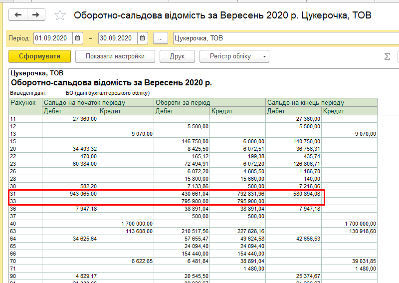Click opening debit cell 943 065,00
Image resolution: width=399 pixels, height=283 pixels.
click(80, 193)
